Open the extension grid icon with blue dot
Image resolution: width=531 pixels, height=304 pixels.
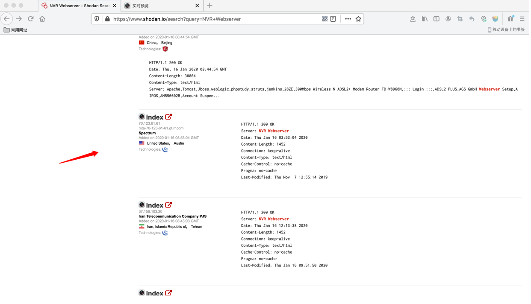pyautogui.click(x=510, y=19)
